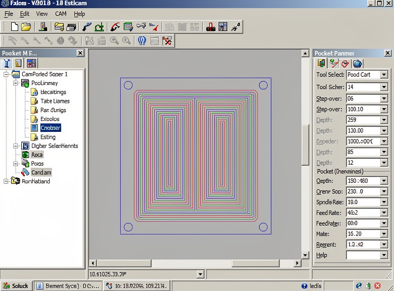
Task: Select Hecaitings tree item
Action: point(53,92)
